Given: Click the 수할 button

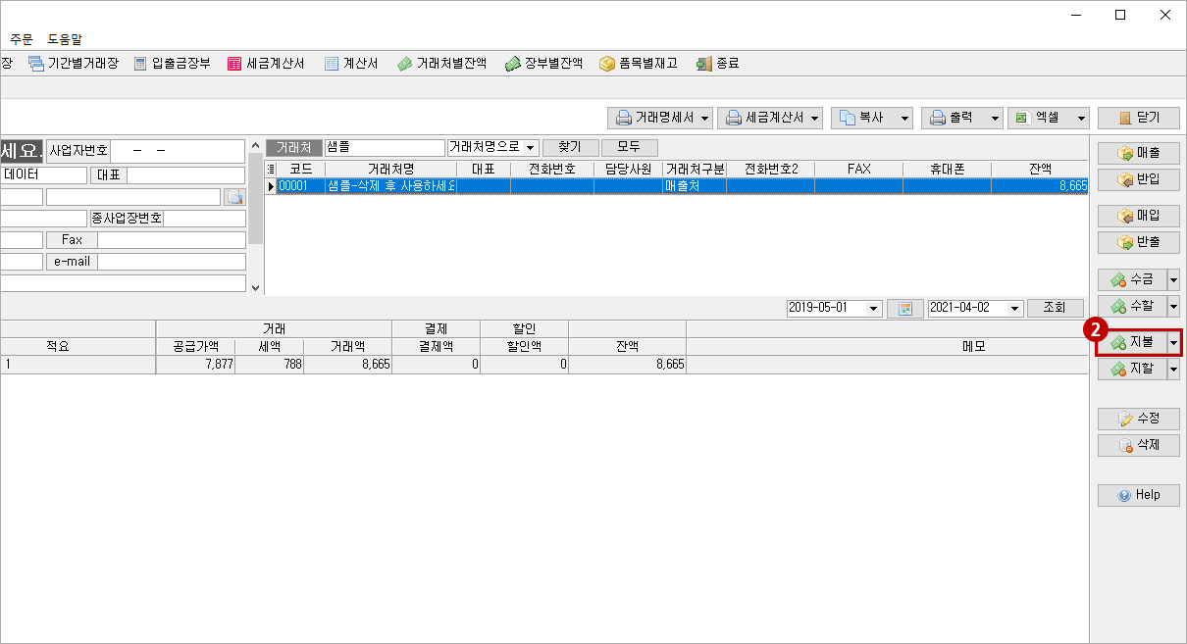Looking at the screenshot, I should (x=1132, y=306).
